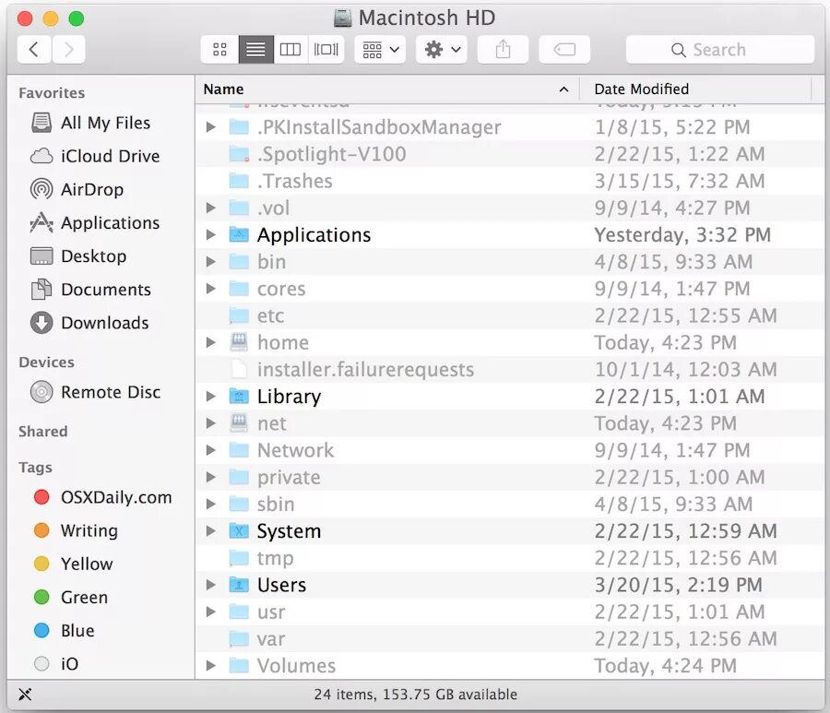The width and height of the screenshot is (830, 713).
Task: Click the System folder icon
Action: point(239,531)
